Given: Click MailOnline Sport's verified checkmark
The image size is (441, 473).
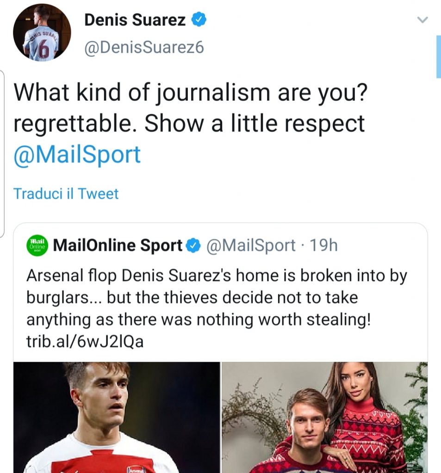Looking at the screenshot, I should [194, 245].
